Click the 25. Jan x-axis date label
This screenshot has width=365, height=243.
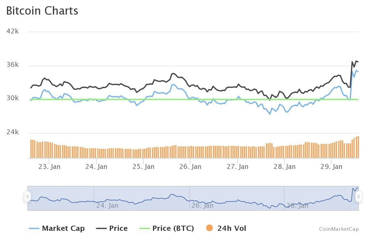(143, 167)
